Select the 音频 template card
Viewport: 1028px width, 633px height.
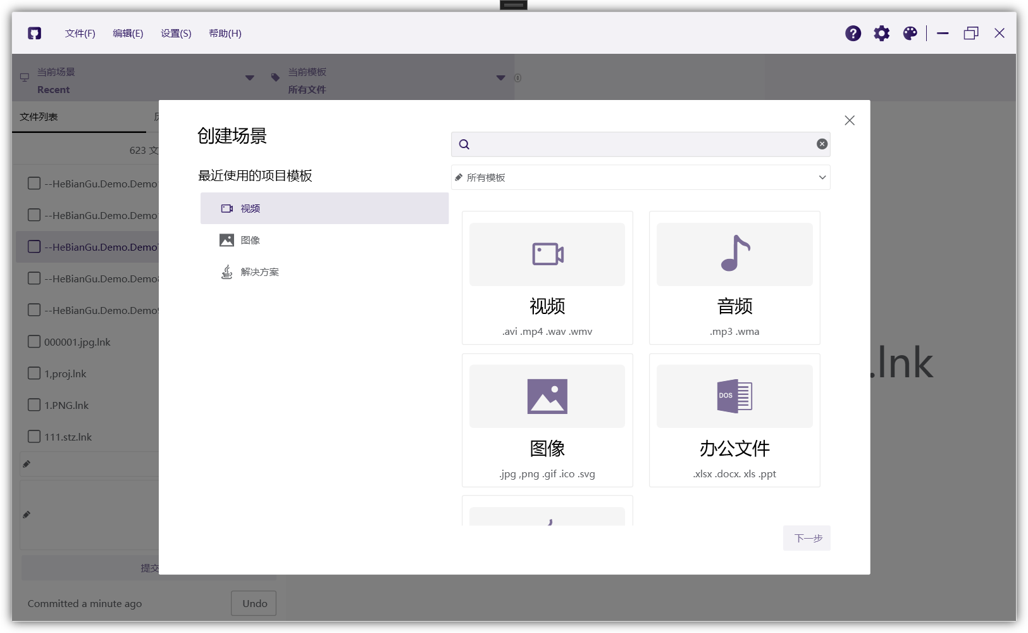point(734,278)
